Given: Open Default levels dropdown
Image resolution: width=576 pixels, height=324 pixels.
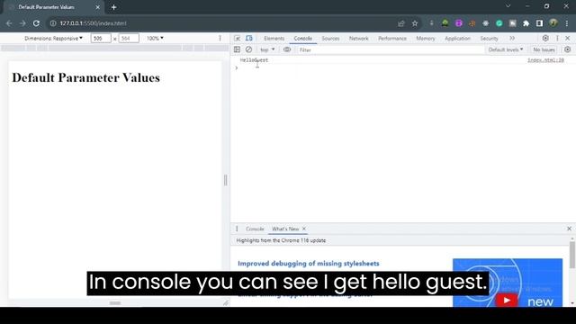Looking at the screenshot, I should point(506,49).
